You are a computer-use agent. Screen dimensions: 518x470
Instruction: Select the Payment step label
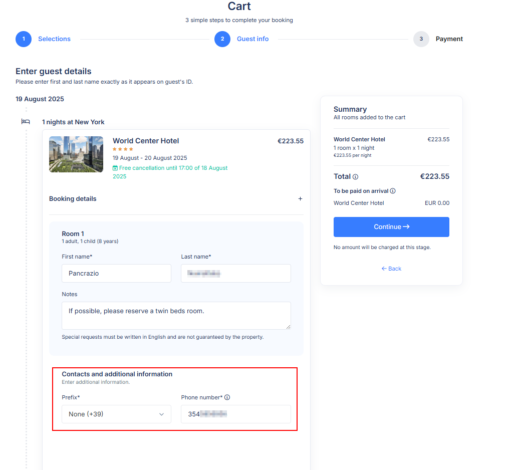(449, 39)
